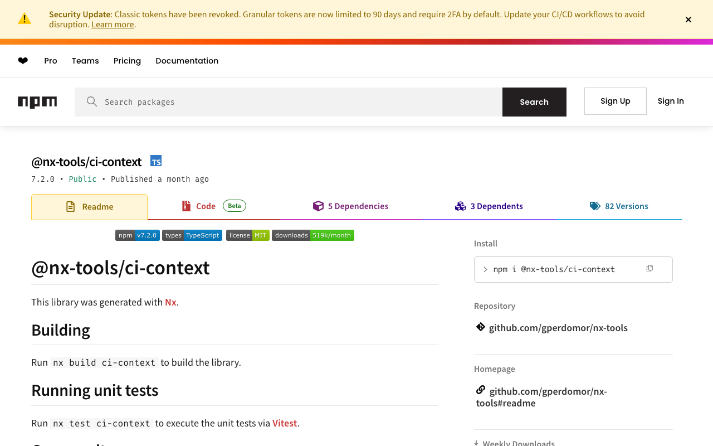713x446 pixels.
Task: Click the Beta label on Code tab
Action: click(235, 206)
